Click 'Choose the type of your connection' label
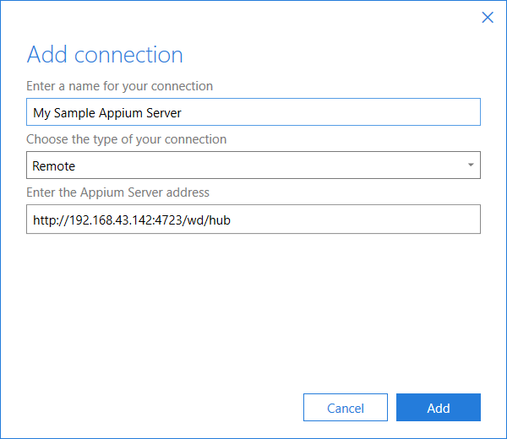Viewport: 507px width, 439px height. coord(127,139)
